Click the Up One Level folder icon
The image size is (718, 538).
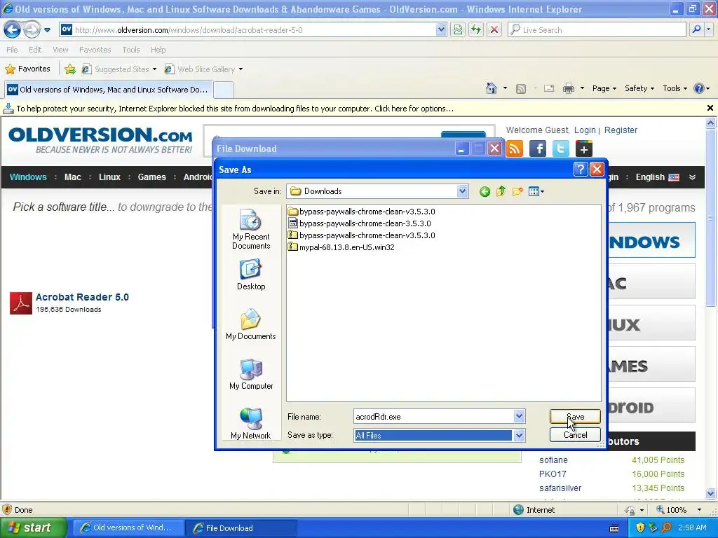click(501, 191)
